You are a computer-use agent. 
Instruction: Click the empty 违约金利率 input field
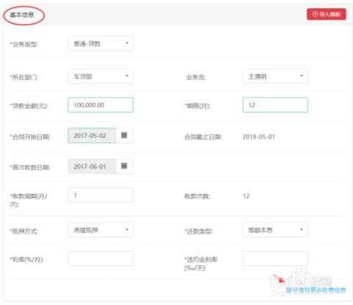(x=275, y=259)
